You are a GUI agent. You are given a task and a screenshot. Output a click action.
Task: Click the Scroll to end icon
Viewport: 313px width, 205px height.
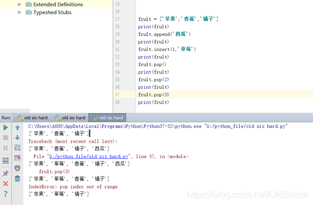tap(18, 158)
